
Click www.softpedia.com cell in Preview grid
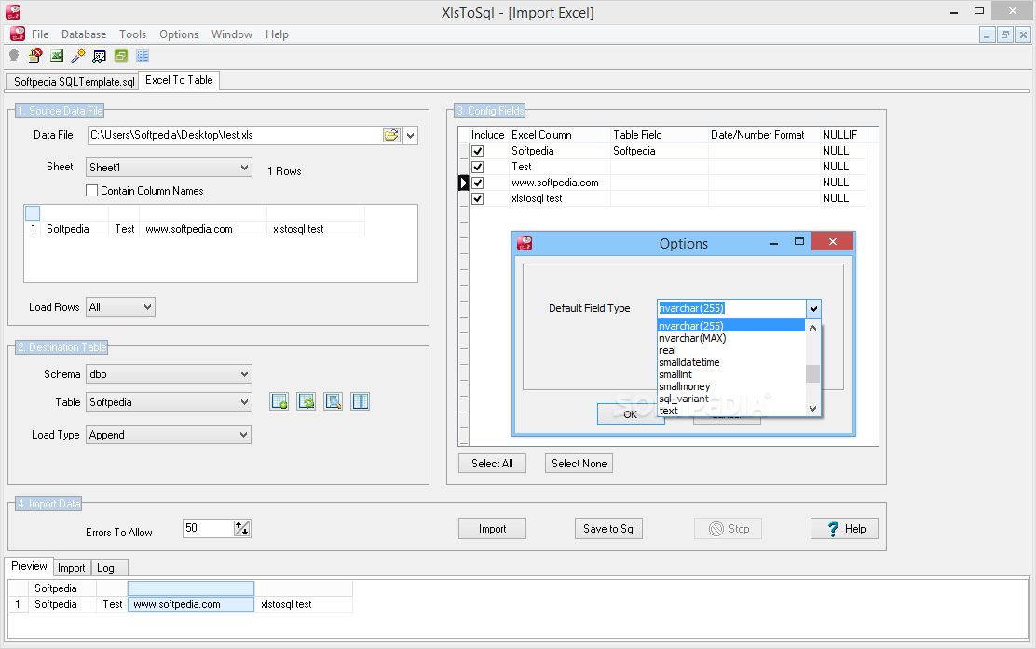click(191, 604)
